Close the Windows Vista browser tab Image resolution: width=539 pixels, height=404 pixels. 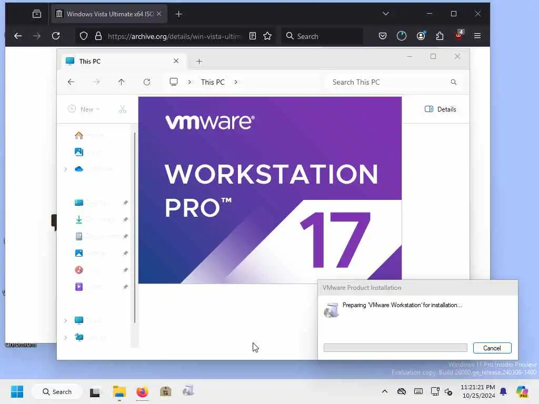click(159, 14)
